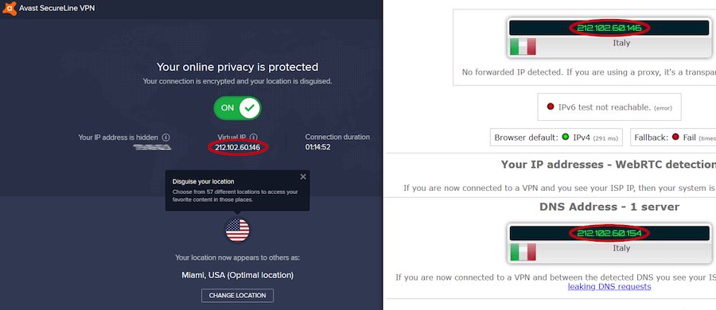Click the detected IP 212.102.60.146 box
The image size is (716, 310).
pos(609,28)
